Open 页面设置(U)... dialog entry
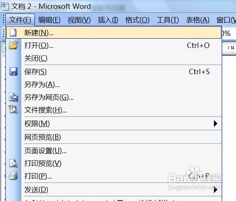 pyautogui.click(x=114, y=151)
